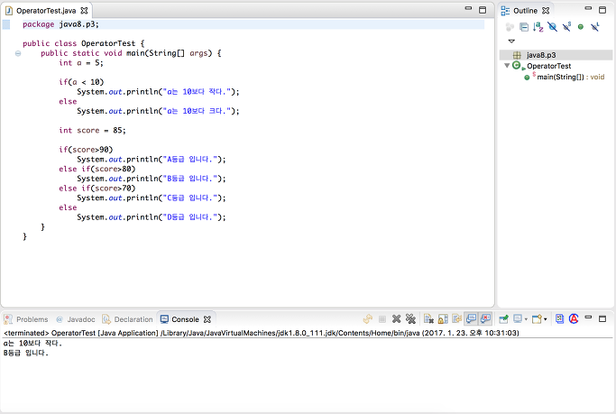Toggle Hide Fields in Outline toolbar

552,27
